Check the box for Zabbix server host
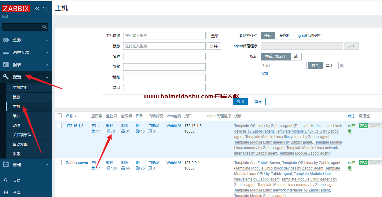Viewport: 382px width, 197px height. 59,162
